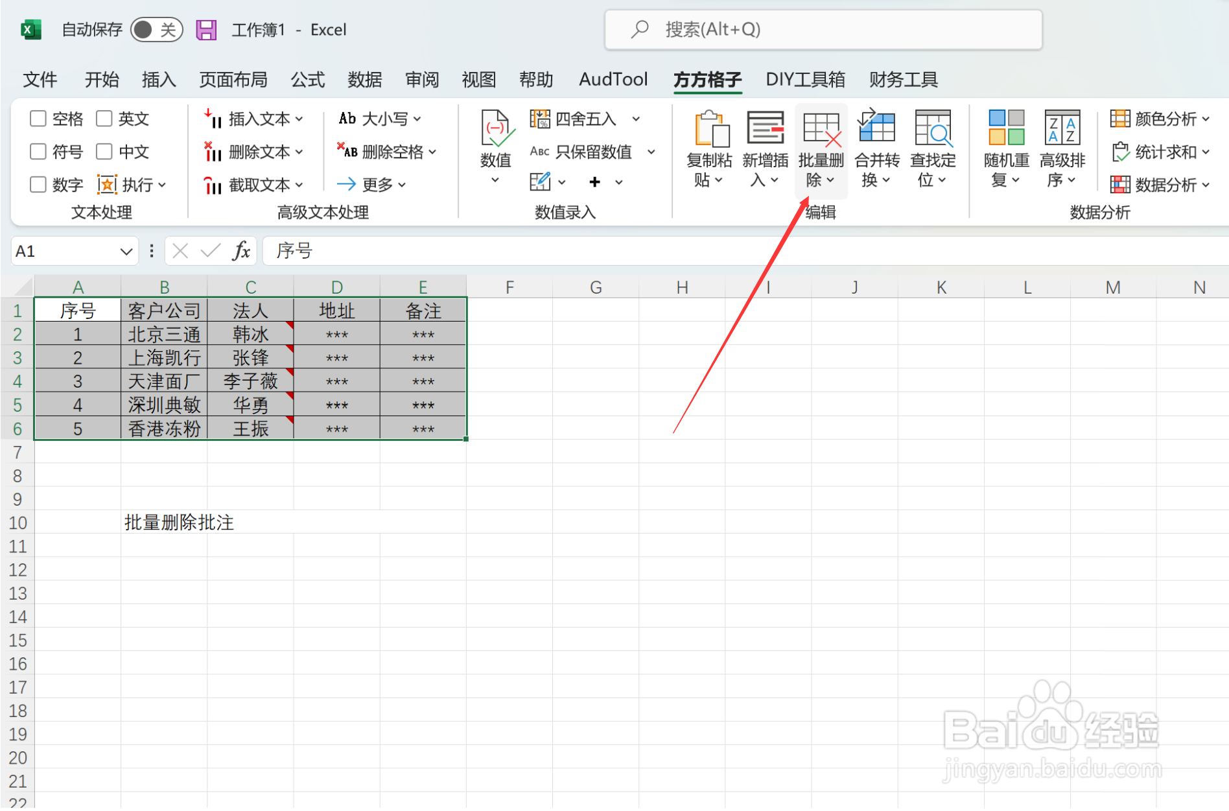This screenshot has height=811, width=1229.
Task: Expand the 四舍五入 dropdown arrow
Action: 636,119
